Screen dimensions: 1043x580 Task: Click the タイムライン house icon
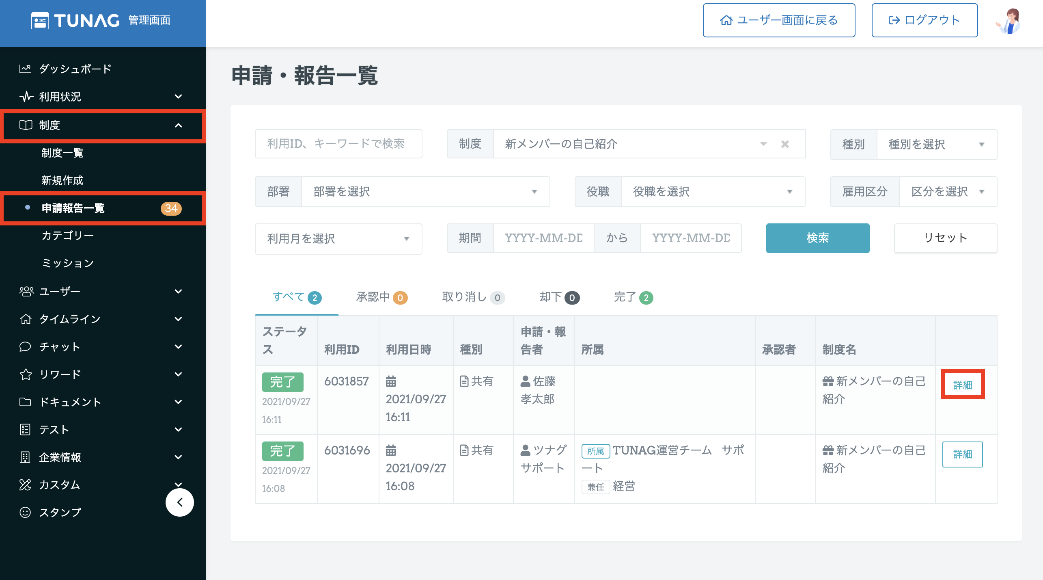[26, 319]
